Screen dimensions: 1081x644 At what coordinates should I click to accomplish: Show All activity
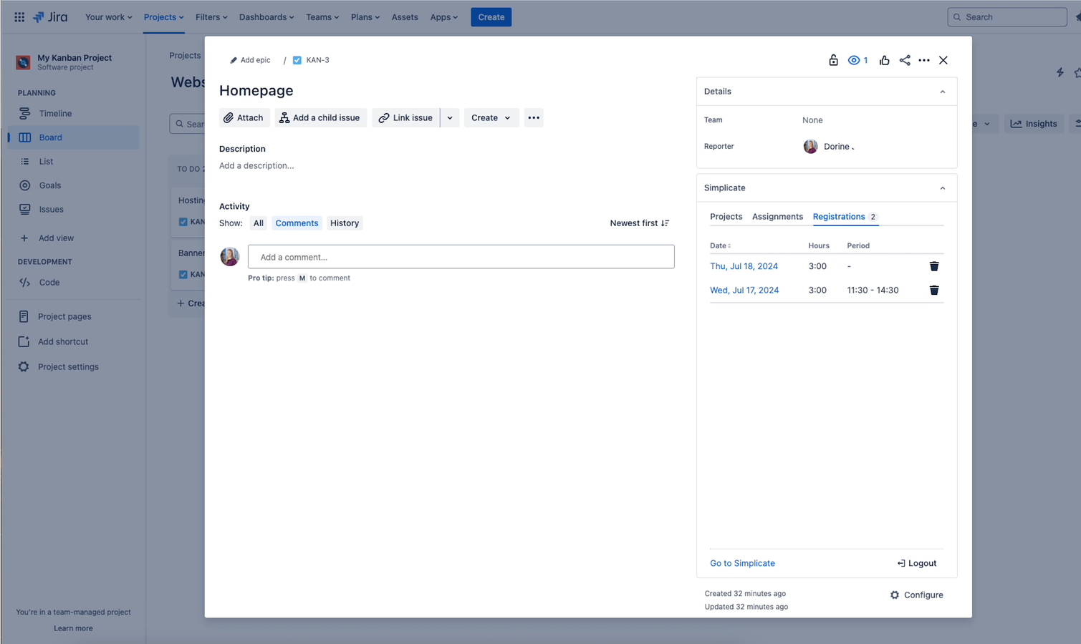259,223
